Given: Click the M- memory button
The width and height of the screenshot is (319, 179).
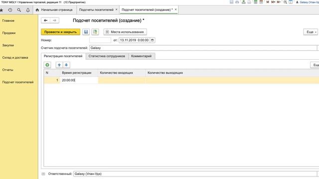Looking at the screenshot, I should 279,2.
